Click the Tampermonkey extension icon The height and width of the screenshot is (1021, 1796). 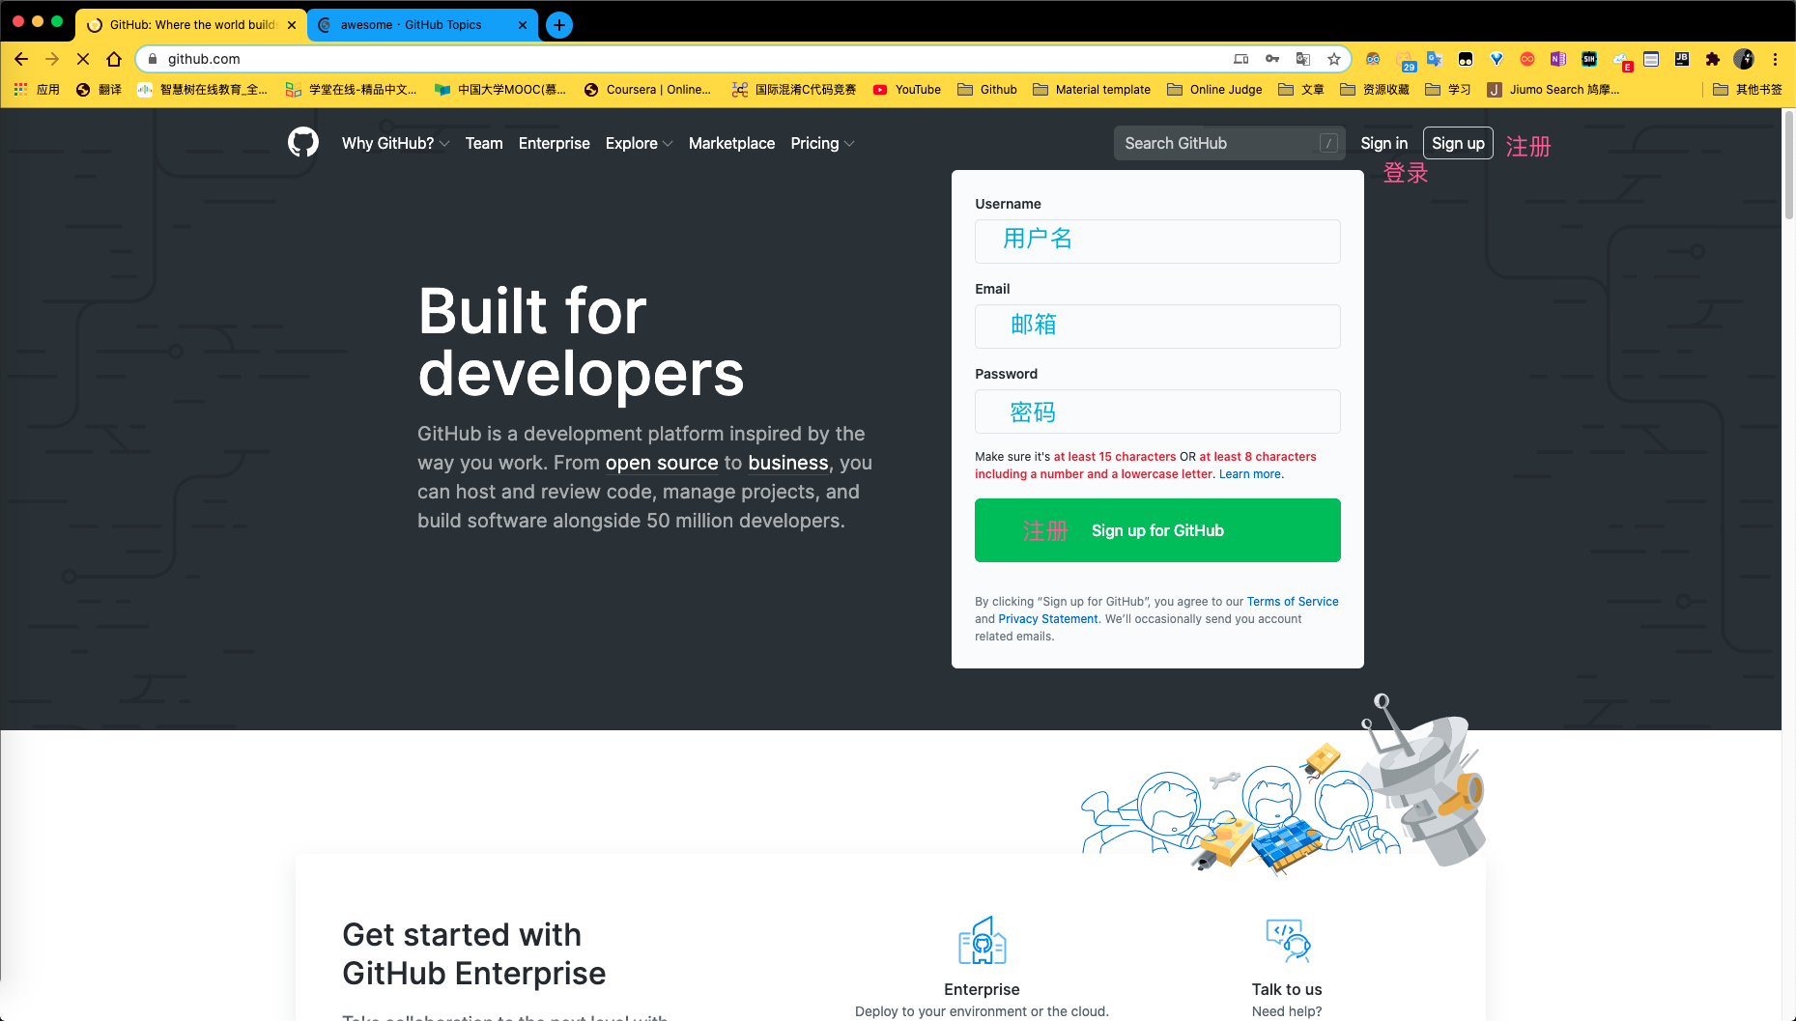point(1466,59)
